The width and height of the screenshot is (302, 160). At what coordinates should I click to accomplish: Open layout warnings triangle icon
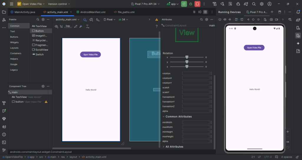pos(157,19)
